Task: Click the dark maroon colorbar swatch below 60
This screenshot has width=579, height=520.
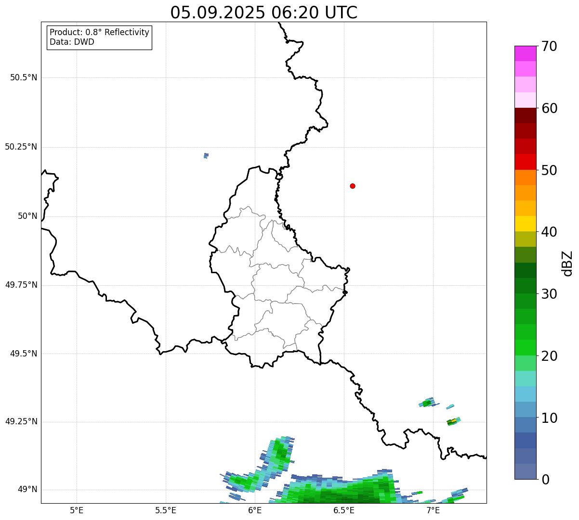Action: point(525,115)
